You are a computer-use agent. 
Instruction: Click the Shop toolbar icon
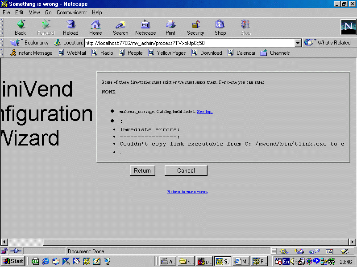220,27
